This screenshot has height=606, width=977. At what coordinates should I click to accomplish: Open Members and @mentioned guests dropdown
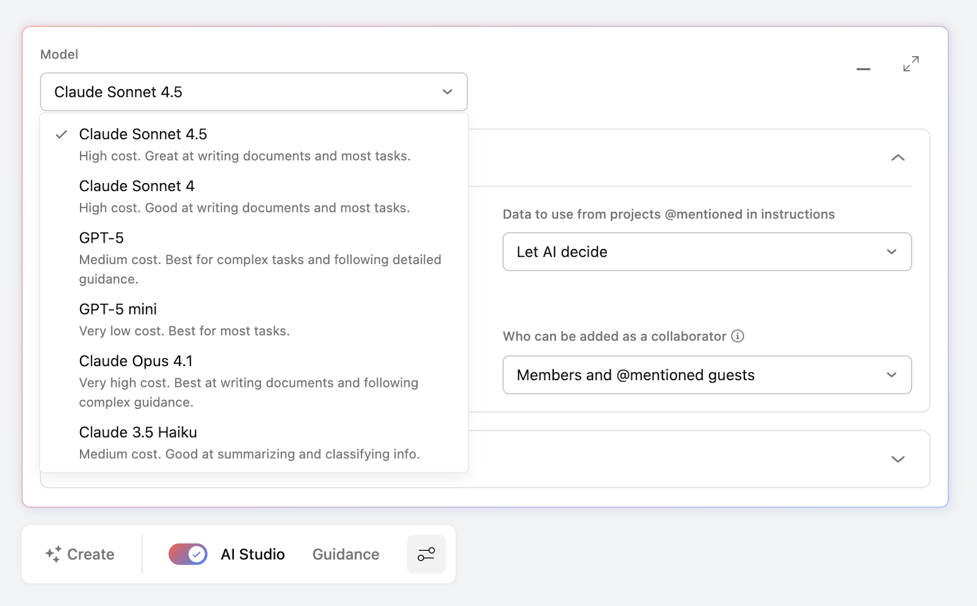click(x=706, y=375)
